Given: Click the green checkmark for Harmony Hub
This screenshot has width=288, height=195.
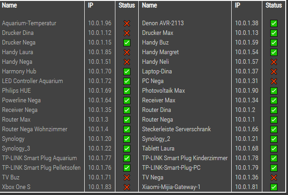Looking at the screenshot, I should 127,72.
